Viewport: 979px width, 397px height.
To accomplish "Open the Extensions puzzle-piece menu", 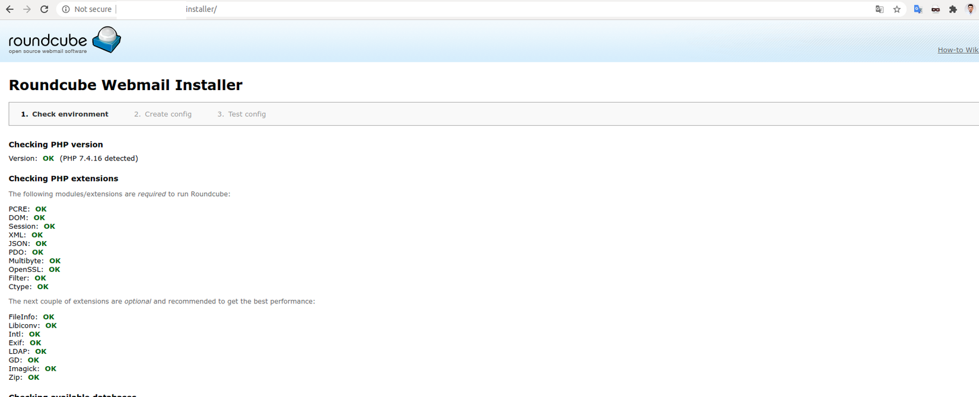I will click(953, 9).
